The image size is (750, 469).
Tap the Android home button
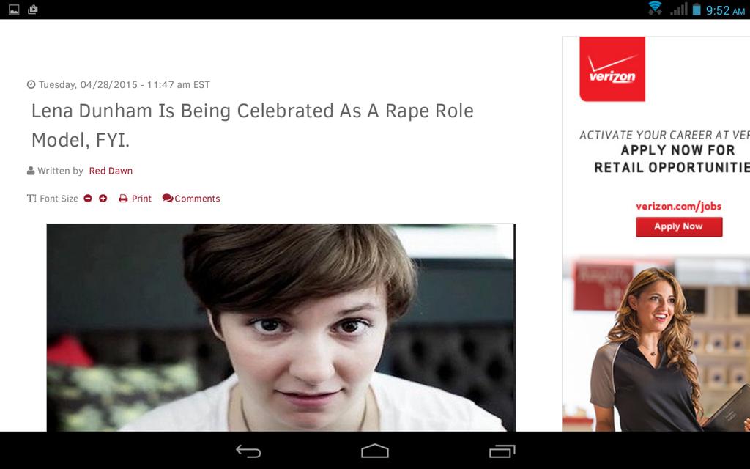(x=375, y=451)
